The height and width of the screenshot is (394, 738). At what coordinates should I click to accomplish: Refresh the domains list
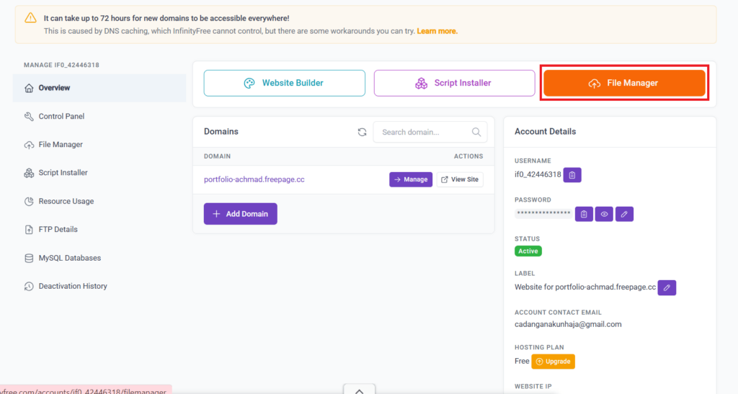point(362,132)
